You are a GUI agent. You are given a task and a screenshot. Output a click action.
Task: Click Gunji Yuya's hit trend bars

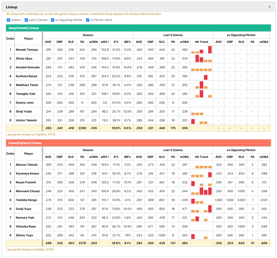(x=201, y=209)
